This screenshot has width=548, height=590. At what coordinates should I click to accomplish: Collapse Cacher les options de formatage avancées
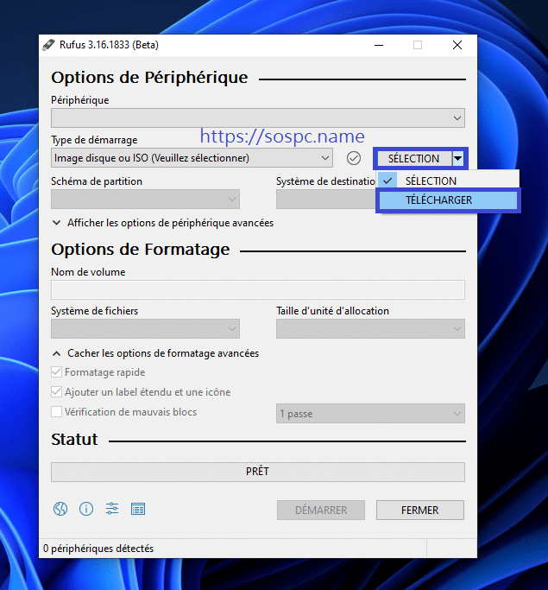[x=155, y=353]
